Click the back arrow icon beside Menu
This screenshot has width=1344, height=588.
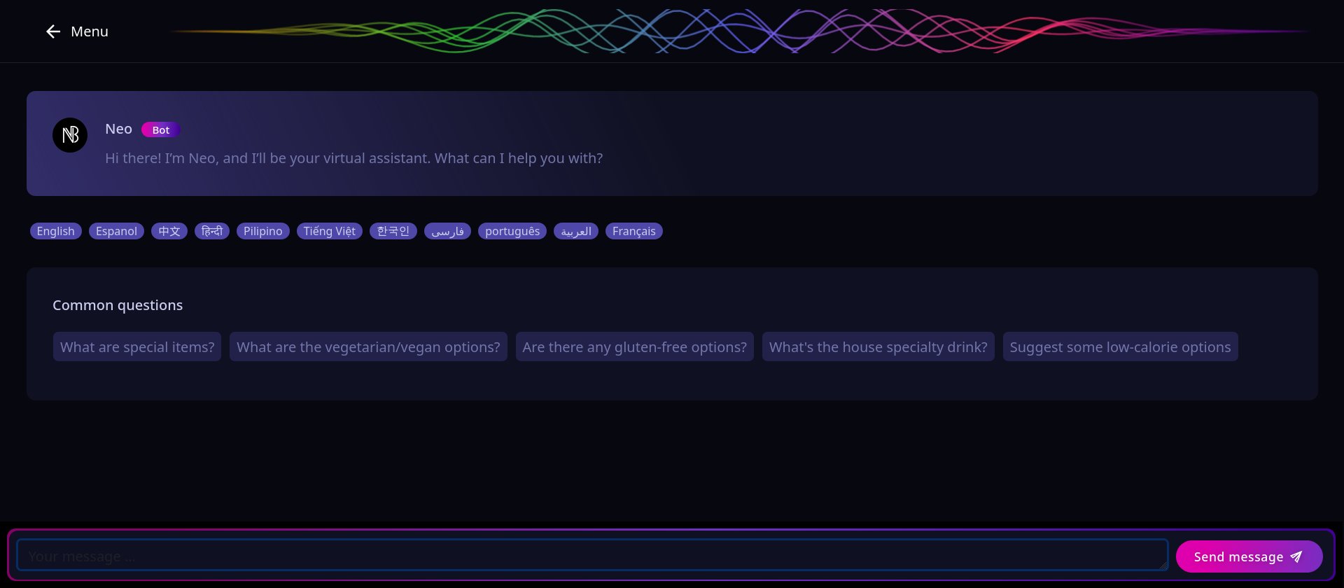click(x=53, y=31)
